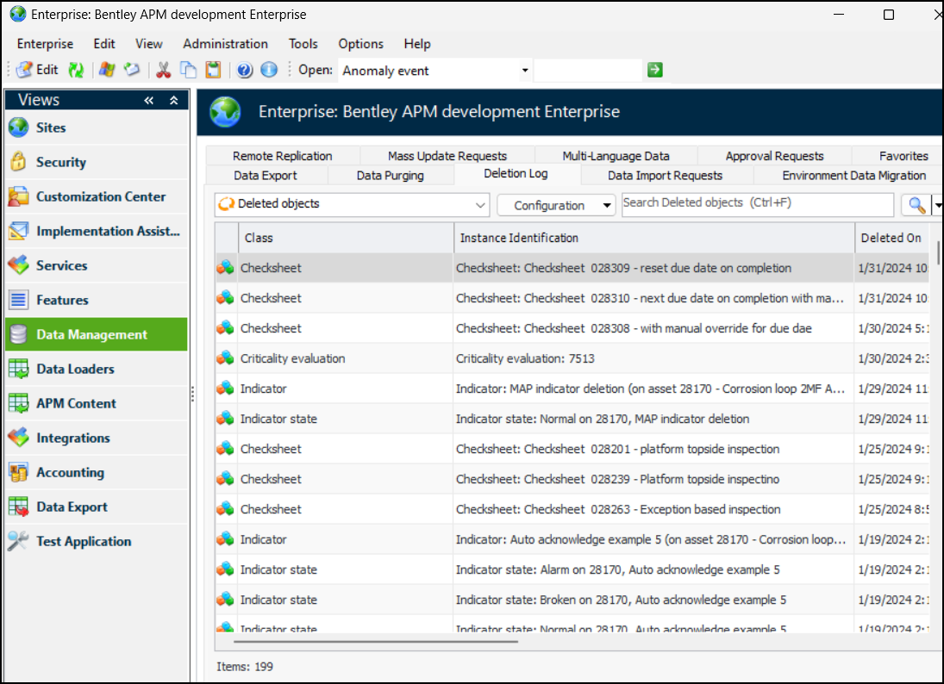944x684 pixels.
Task: Click the blue Information icon
Action: pos(269,71)
